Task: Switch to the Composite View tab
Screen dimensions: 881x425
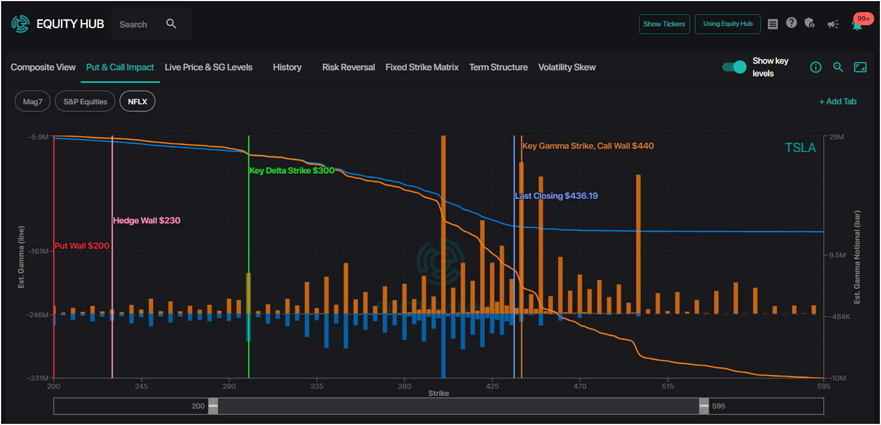Action: pyautogui.click(x=43, y=67)
